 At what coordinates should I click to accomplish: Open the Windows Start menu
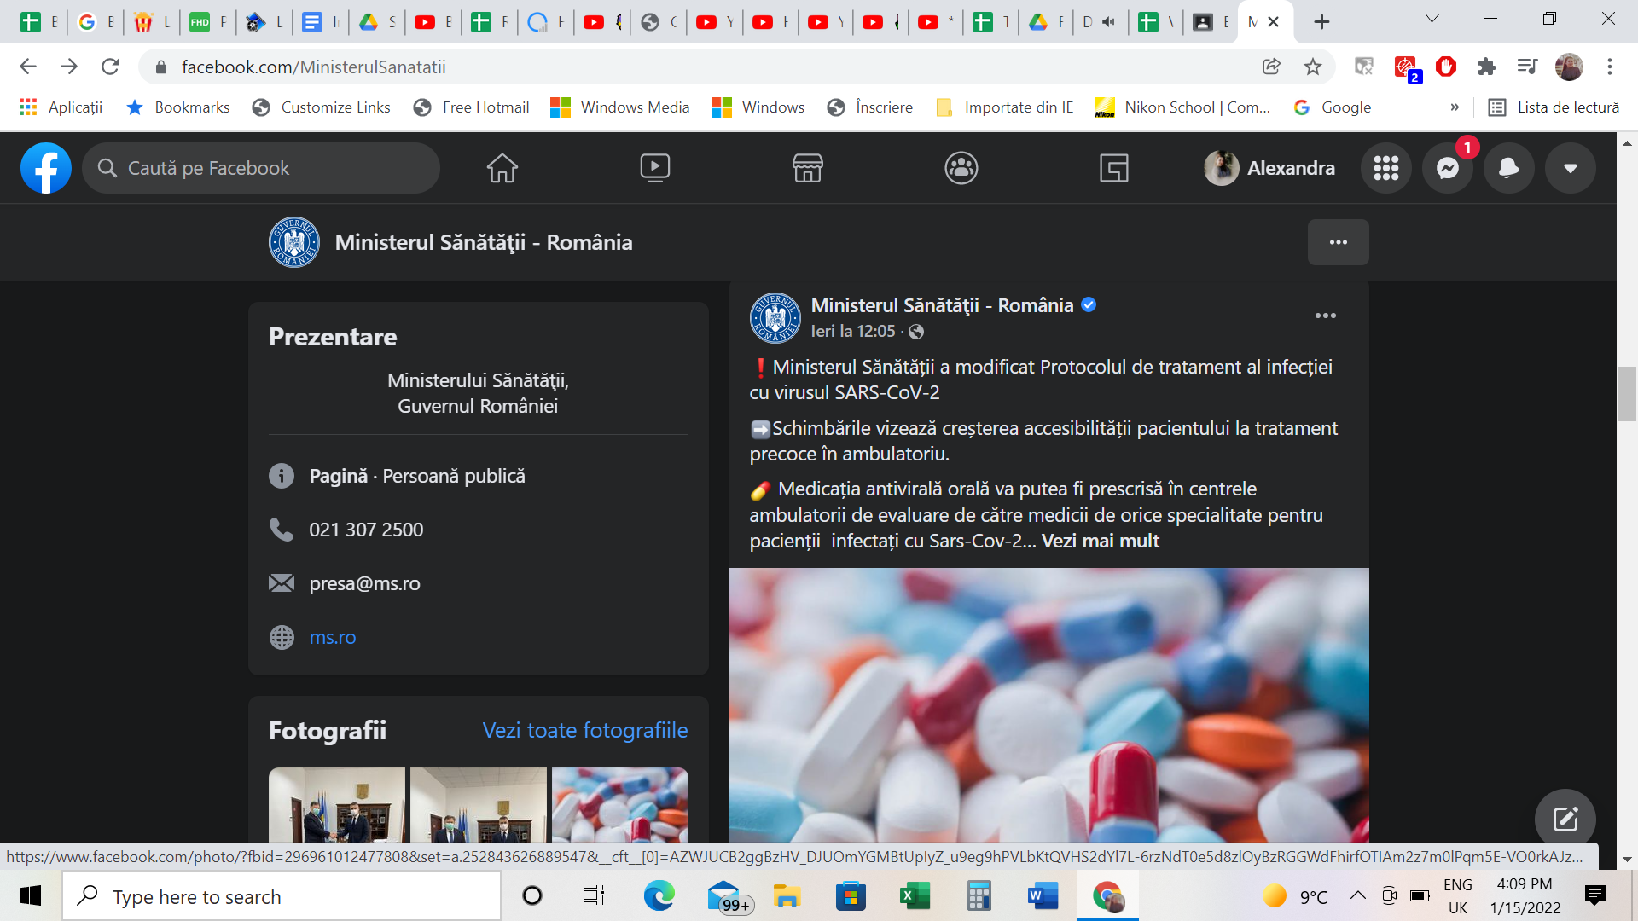click(31, 896)
